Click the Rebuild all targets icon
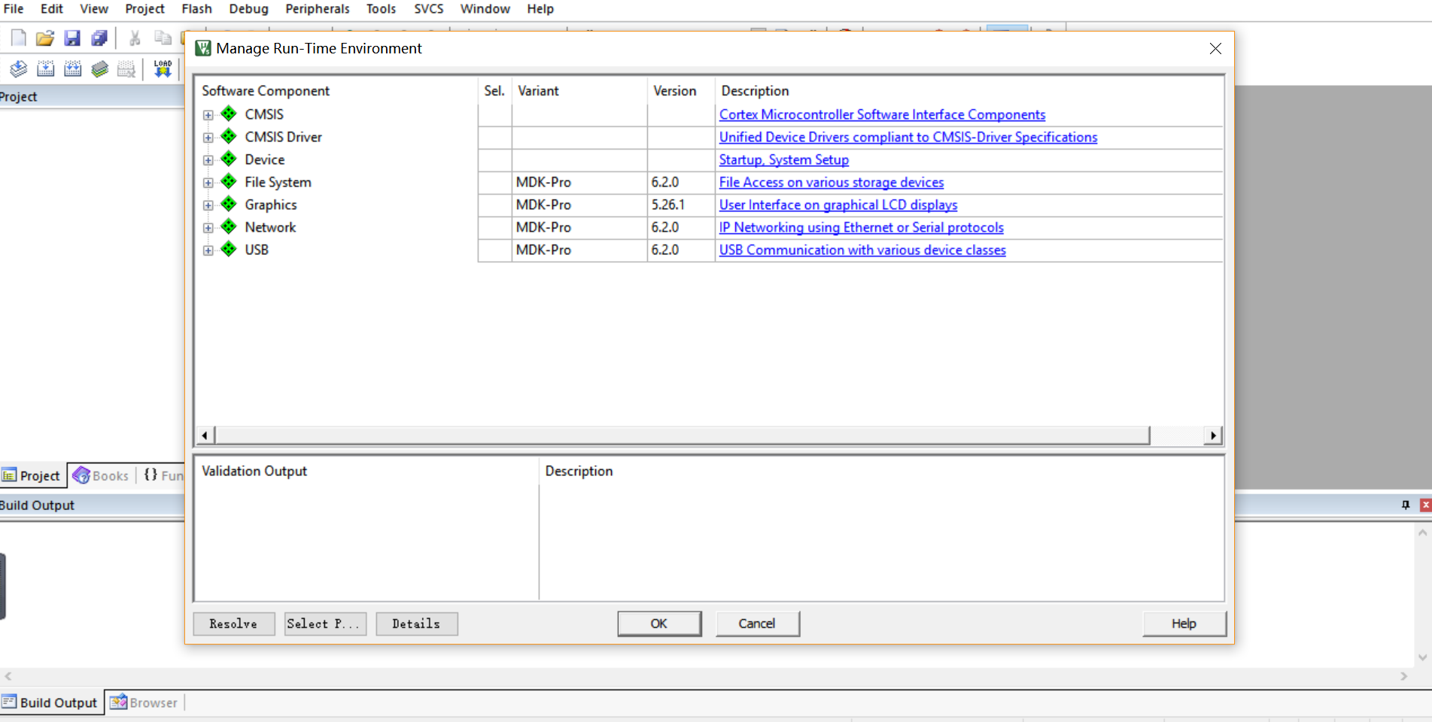The height and width of the screenshot is (722, 1432). 73,70
